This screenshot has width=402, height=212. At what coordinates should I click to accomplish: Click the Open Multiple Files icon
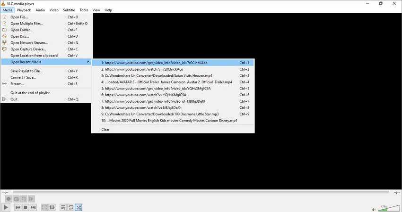pyautogui.click(x=4, y=23)
